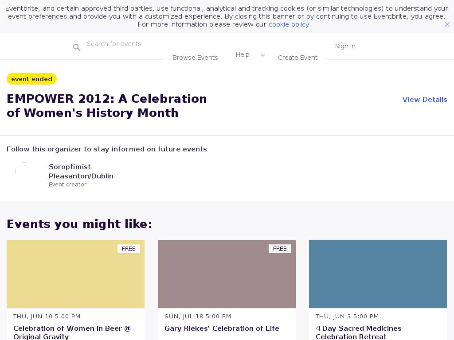Viewport: 454px width, 340px height.
Task: Open the Soroptimist Pleasanton/Dublin organizer name
Action: [81, 171]
